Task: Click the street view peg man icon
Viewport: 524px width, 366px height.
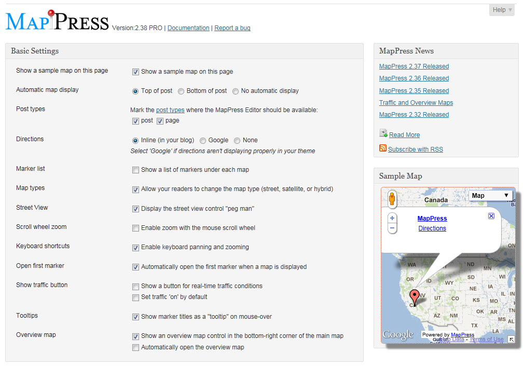Action: pyautogui.click(x=392, y=199)
